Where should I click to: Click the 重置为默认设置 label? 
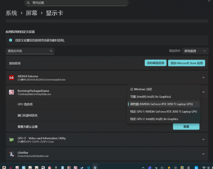click(28, 127)
